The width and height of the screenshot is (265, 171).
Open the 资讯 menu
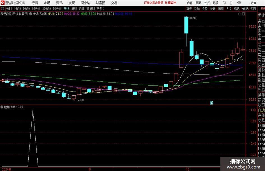[59, 3]
